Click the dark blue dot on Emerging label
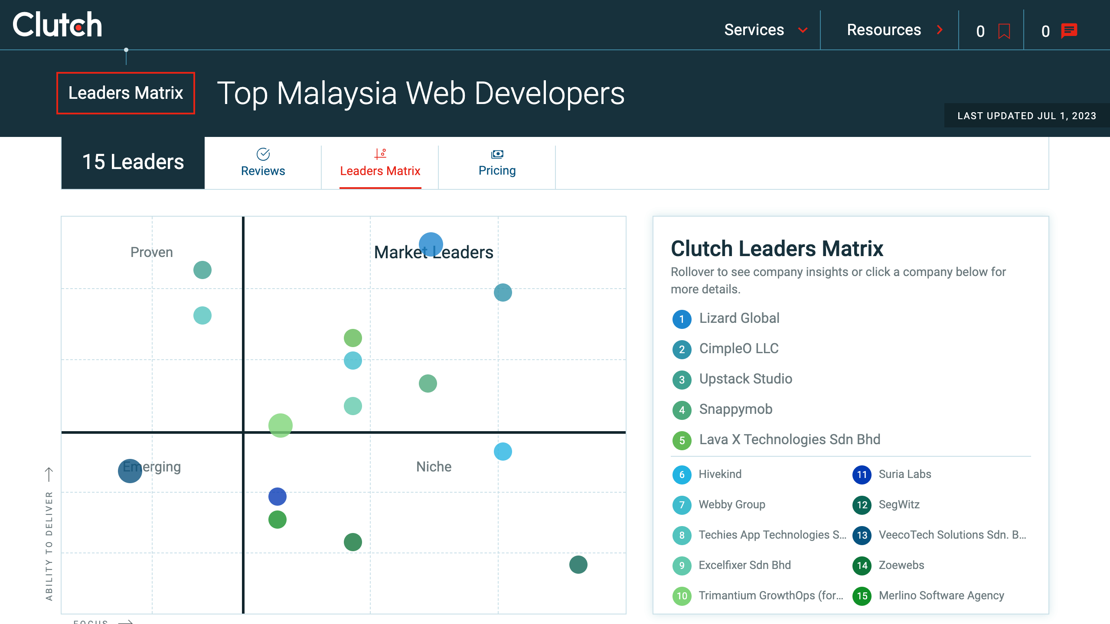1110x624 pixels. [x=130, y=471]
